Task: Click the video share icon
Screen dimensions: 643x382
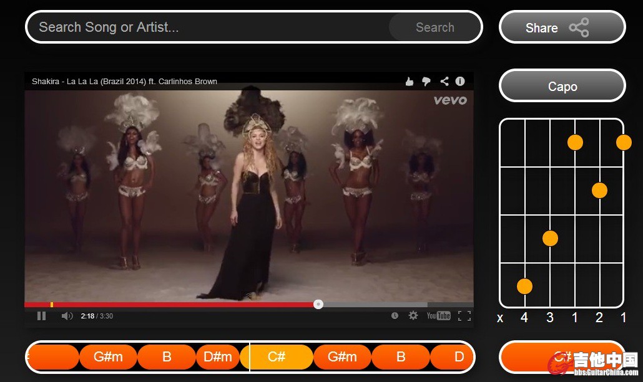Action: [444, 81]
